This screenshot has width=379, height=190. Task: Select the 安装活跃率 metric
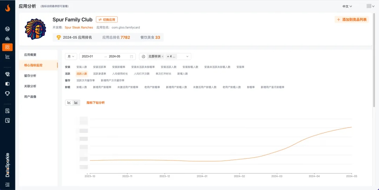click(x=100, y=67)
